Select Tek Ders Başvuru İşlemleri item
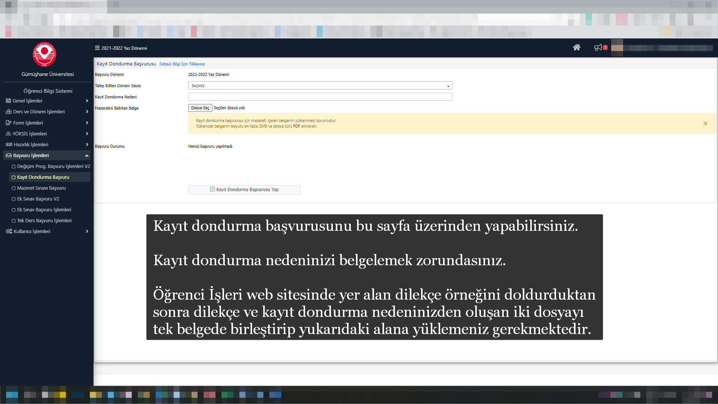Image resolution: width=718 pixels, height=404 pixels. tap(44, 221)
